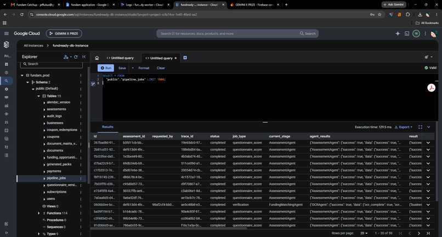Jump to last results page
Image resolution: width=442 pixels, height=237 pixels.
(x=428, y=233)
